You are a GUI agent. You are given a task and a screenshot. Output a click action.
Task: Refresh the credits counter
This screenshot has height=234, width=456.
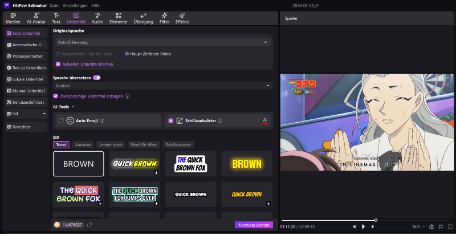coord(89,225)
